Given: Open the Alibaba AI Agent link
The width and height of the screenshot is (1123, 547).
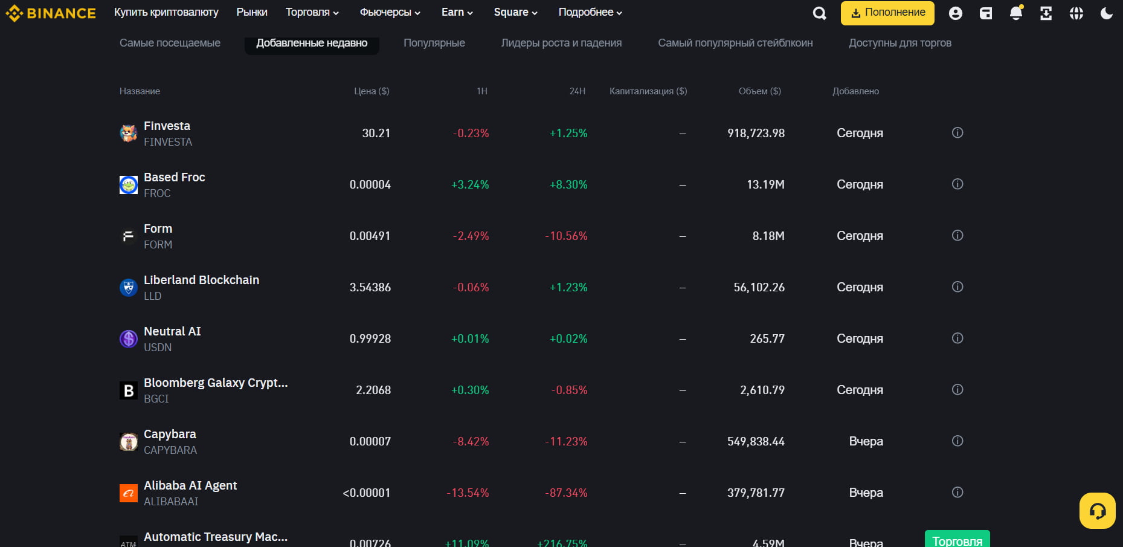Looking at the screenshot, I should coord(190,485).
